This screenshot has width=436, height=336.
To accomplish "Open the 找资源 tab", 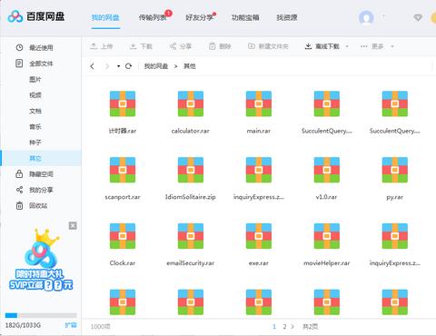I will pos(287,17).
